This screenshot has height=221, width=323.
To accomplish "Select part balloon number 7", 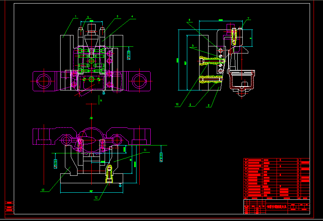I will [x=248, y=18].
